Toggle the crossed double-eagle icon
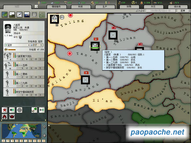The width and height of the screenshot is (191, 143). [x=12, y=117]
